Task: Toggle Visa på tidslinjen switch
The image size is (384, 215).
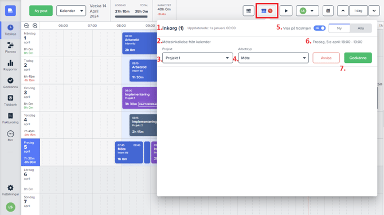Action: pos(320,28)
